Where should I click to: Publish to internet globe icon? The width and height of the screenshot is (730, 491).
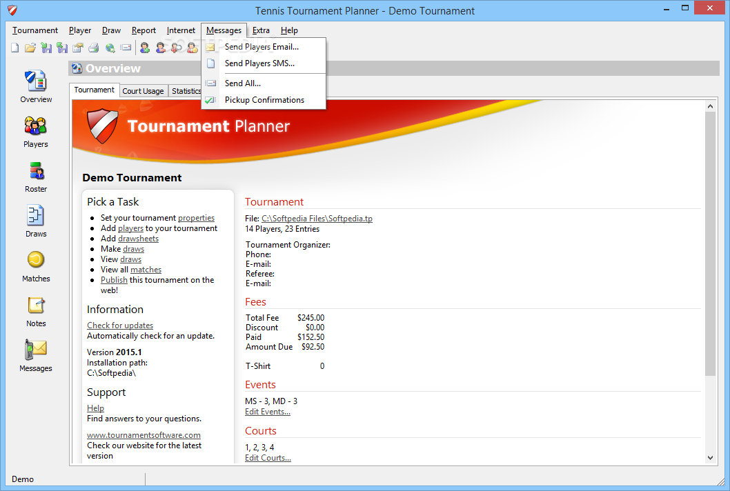(110, 48)
